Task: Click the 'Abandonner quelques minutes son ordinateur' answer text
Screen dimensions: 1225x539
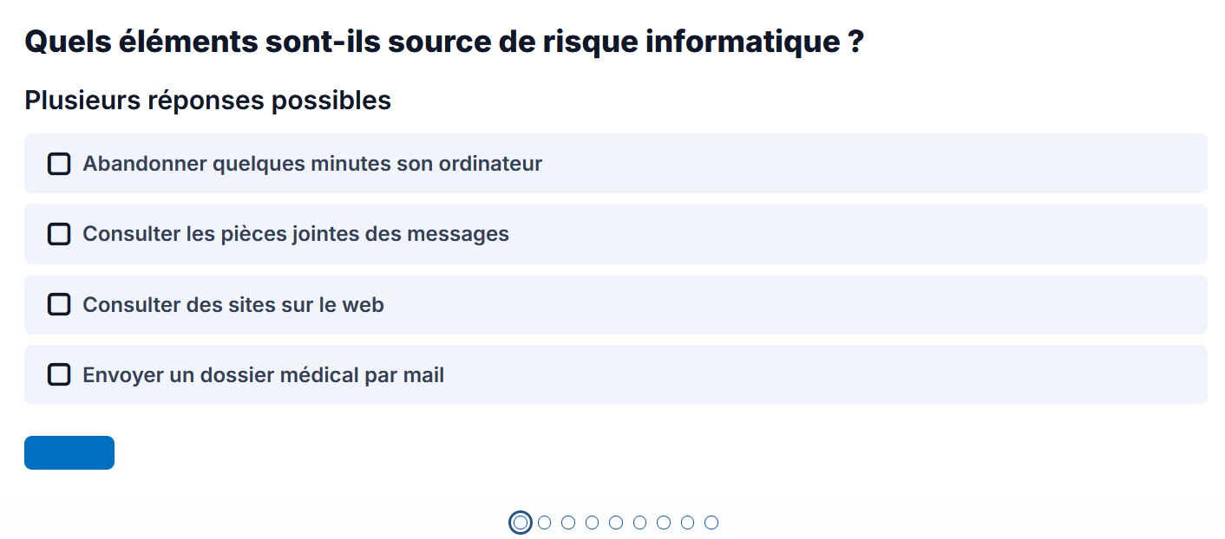Action: [312, 164]
